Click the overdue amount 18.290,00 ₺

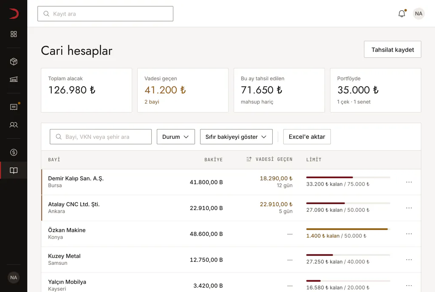(x=276, y=178)
